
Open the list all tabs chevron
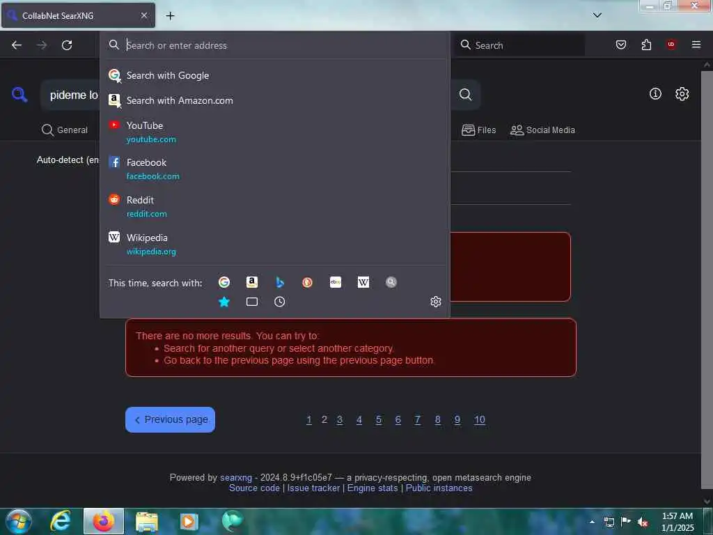597,15
